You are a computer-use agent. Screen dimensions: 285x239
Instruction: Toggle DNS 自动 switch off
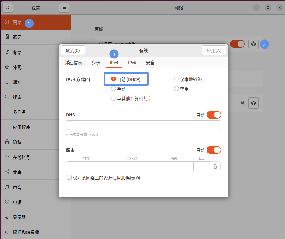pyautogui.click(x=214, y=115)
